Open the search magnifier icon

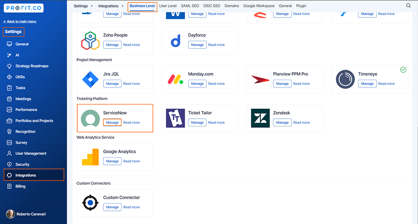coord(408,5)
